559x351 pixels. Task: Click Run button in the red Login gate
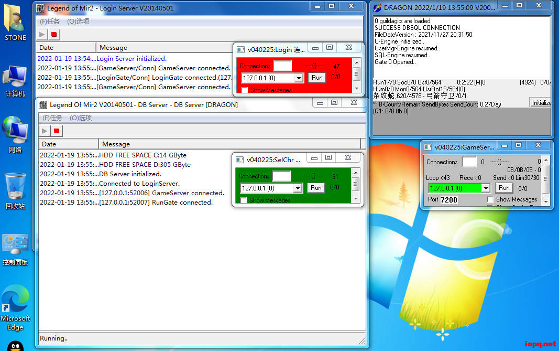316,78
